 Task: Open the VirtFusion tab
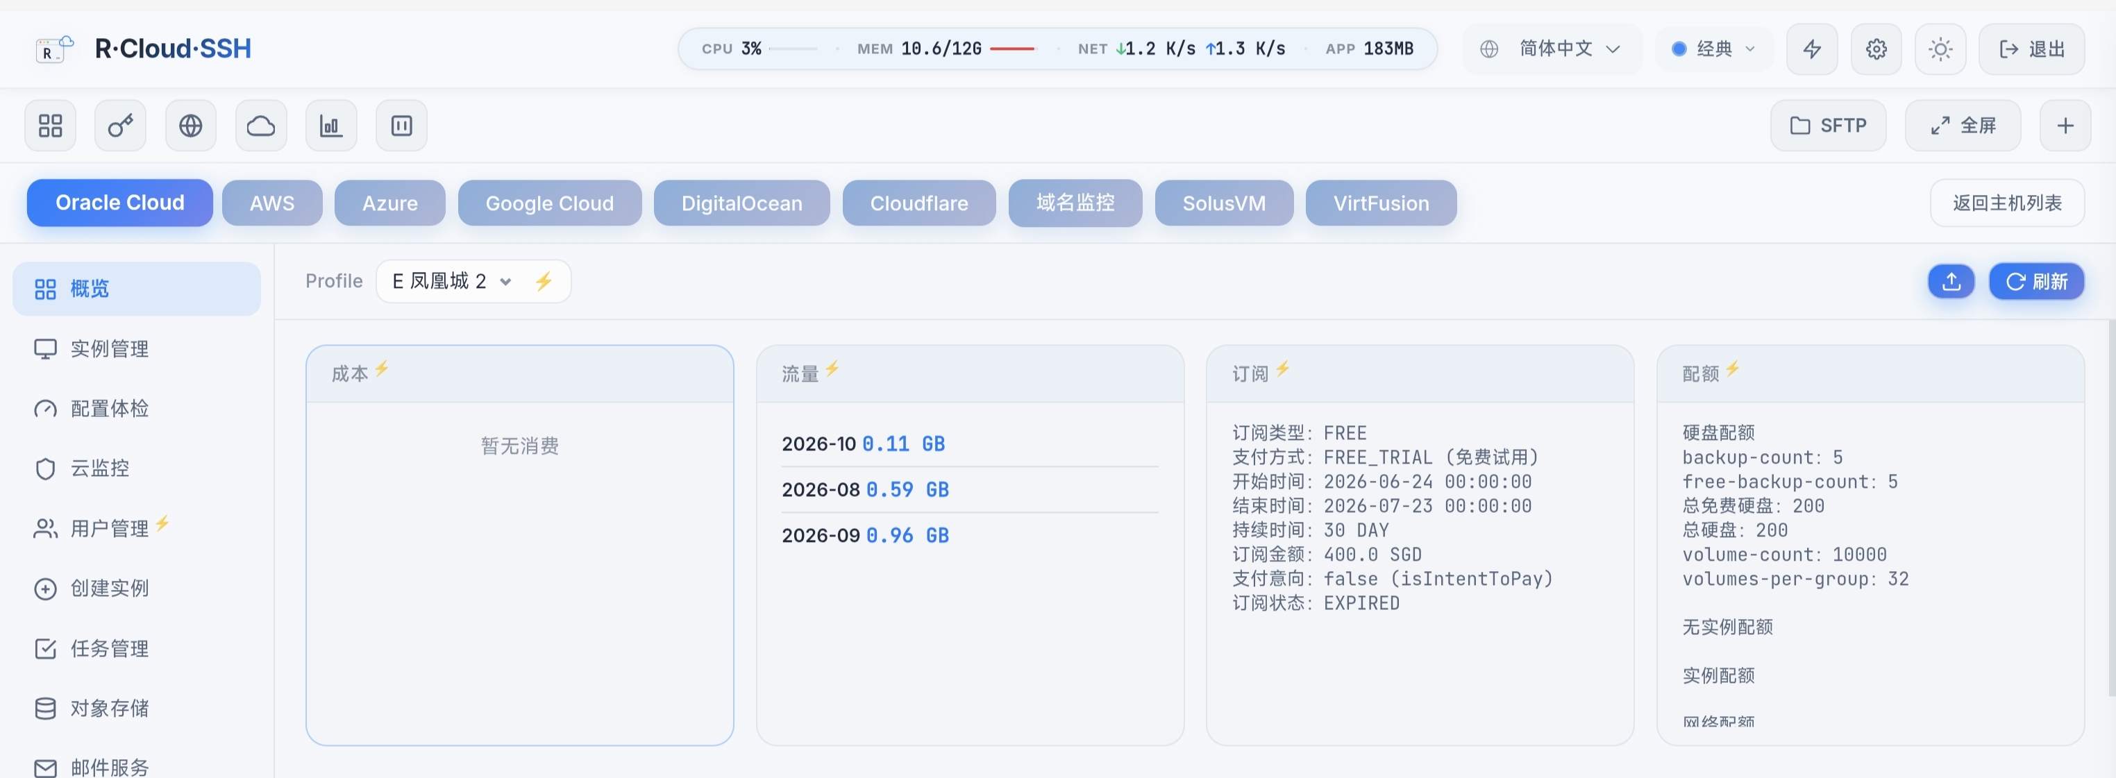point(1381,203)
